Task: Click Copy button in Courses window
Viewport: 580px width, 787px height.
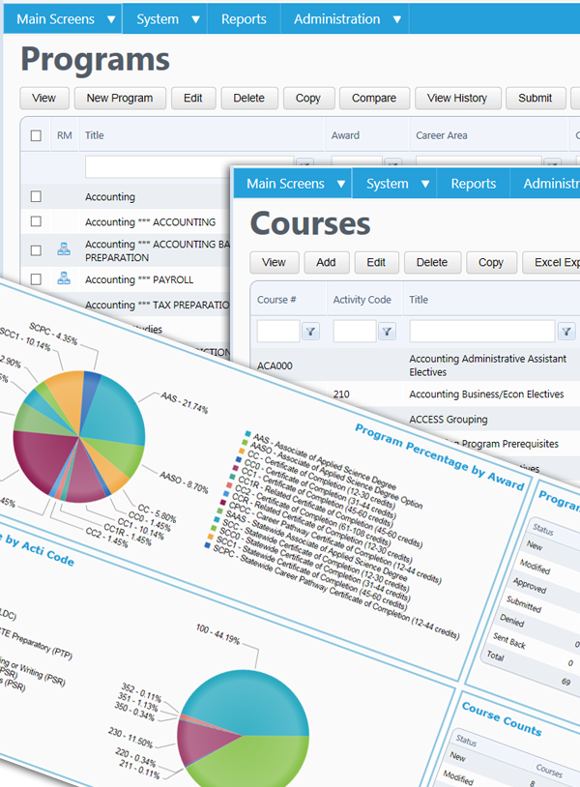Action: [x=491, y=263]
